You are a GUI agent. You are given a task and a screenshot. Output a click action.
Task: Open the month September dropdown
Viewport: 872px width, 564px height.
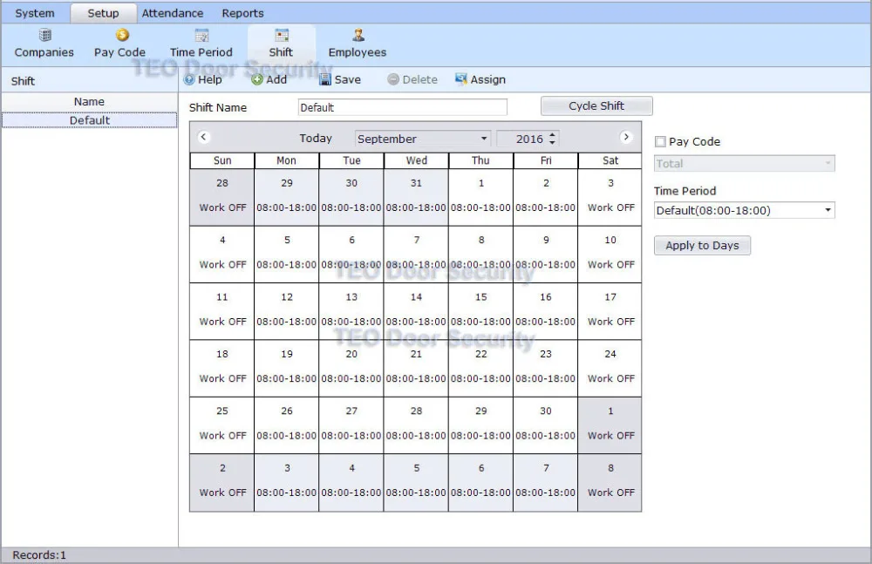pyautogui.click(x=423, y=139)
